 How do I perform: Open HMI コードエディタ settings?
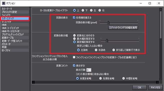(x=15, y=28)
